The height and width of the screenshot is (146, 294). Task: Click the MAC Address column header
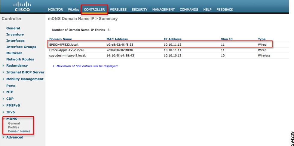point(117,39)
